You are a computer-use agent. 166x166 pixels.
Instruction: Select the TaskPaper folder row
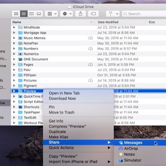[27, 112]
